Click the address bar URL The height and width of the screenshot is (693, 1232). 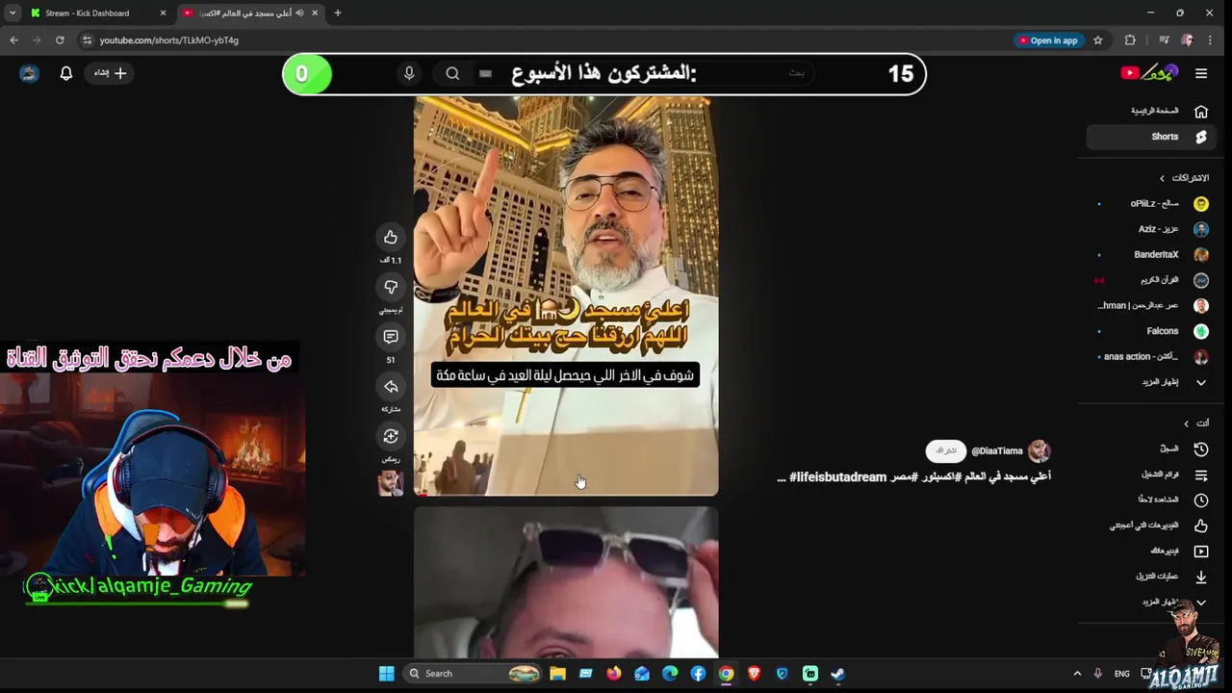tap(169, 40)
